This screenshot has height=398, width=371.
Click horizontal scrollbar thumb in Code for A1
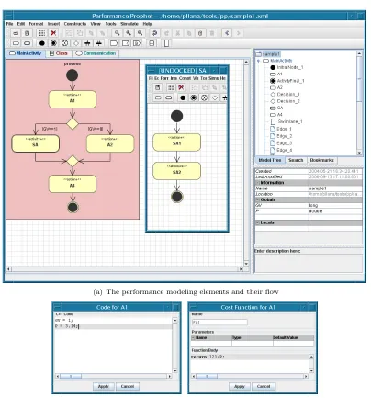71,376
